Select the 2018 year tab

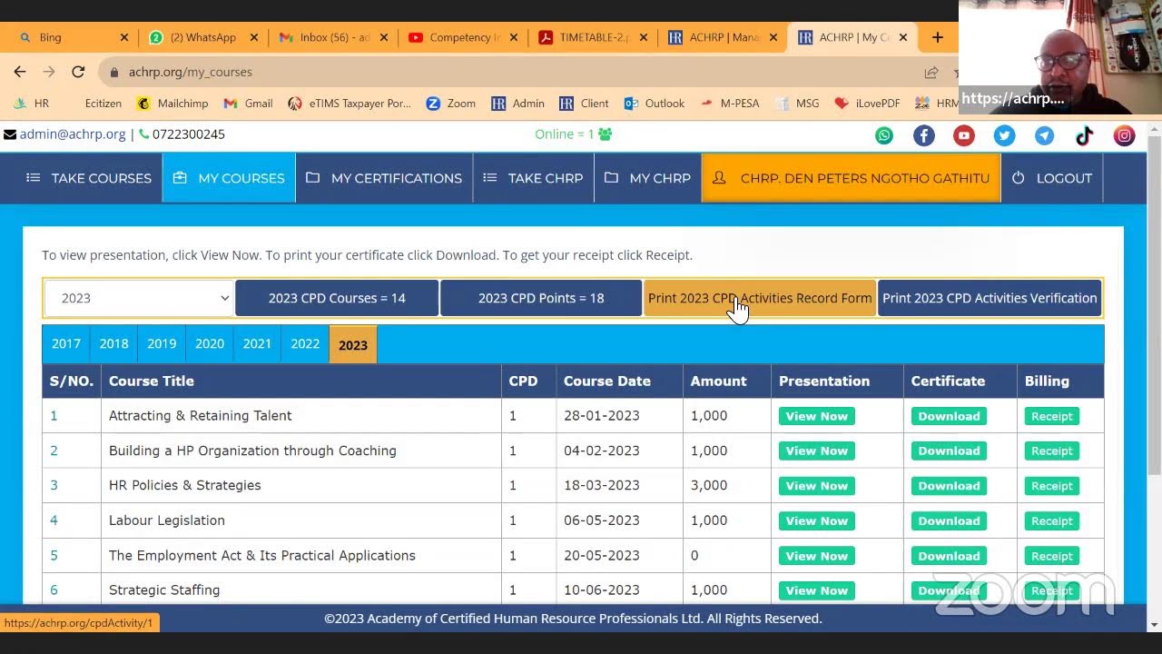point(113,344)
